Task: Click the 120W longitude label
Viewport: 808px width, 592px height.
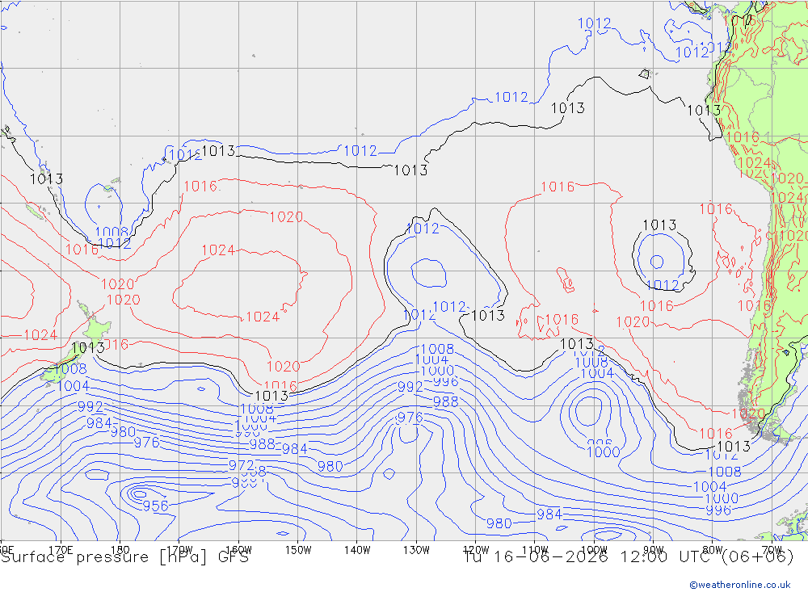Action: [x=476, y=550]
